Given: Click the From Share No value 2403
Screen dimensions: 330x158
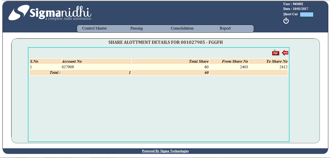Looking at the screenshot, I should point(244,67).
